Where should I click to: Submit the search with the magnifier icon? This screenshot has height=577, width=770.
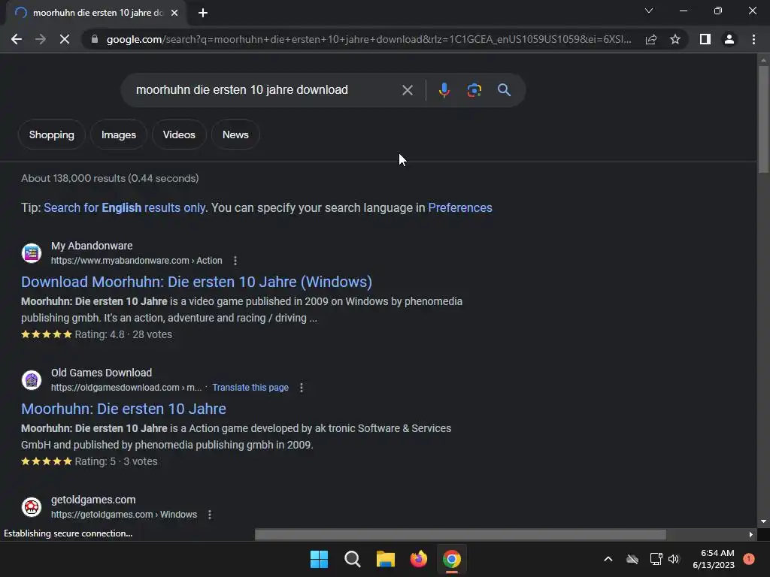point(504,90)
